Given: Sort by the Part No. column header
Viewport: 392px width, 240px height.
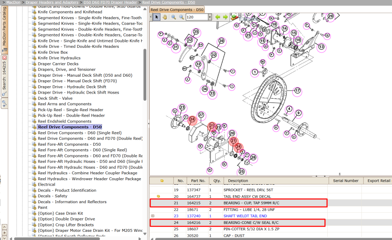Looking at the screenshot, I should coord(198,180).
